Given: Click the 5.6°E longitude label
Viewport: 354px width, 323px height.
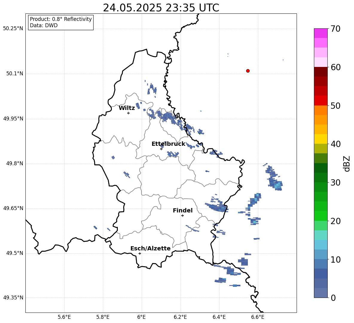Looking at the screenshot, I should point(64,317).
